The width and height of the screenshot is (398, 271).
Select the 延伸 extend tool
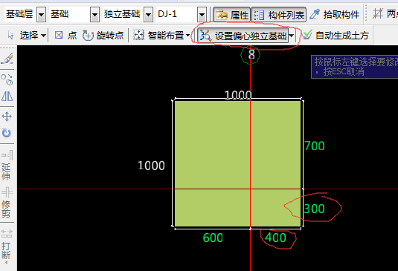[7, 165]
